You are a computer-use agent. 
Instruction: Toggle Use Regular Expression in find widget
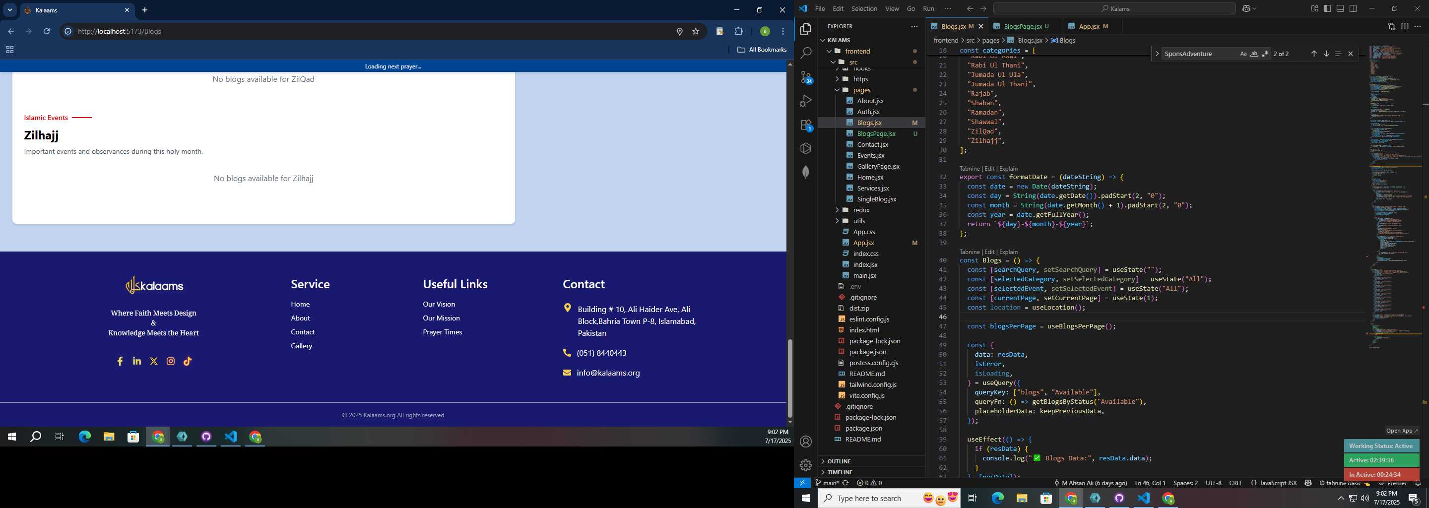[x=1265, y=54]
